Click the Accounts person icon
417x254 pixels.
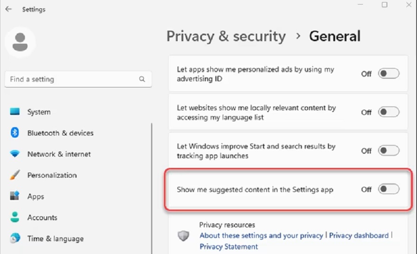click(15, 217)
